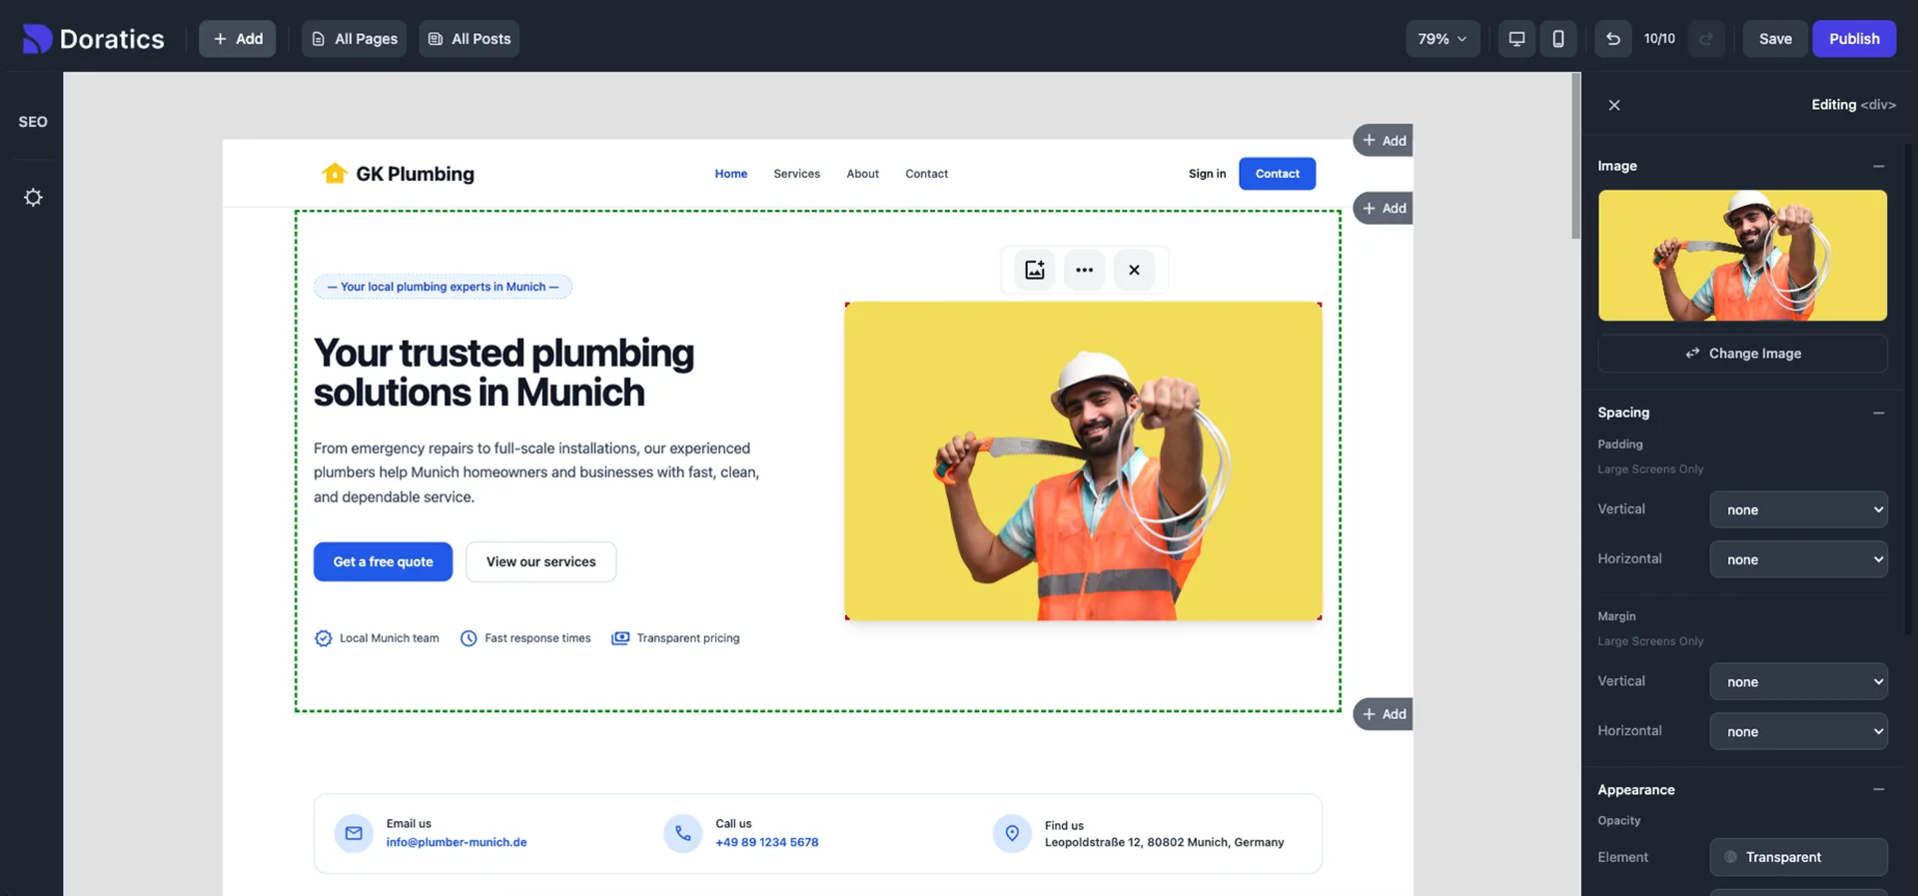Close the Editing div panel
Viewport: 1918px width, 896px height.
coord(1614,105)
